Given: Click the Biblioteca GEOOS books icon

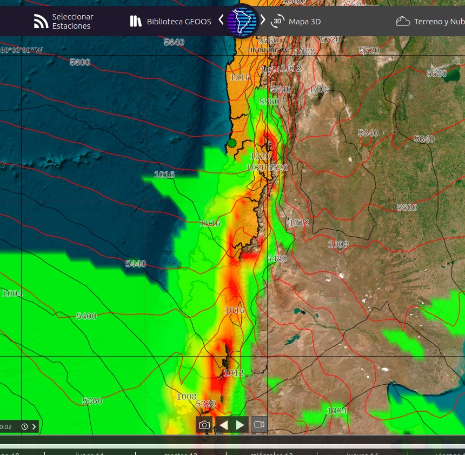Looking at the screenshot, I should (136, 21).
